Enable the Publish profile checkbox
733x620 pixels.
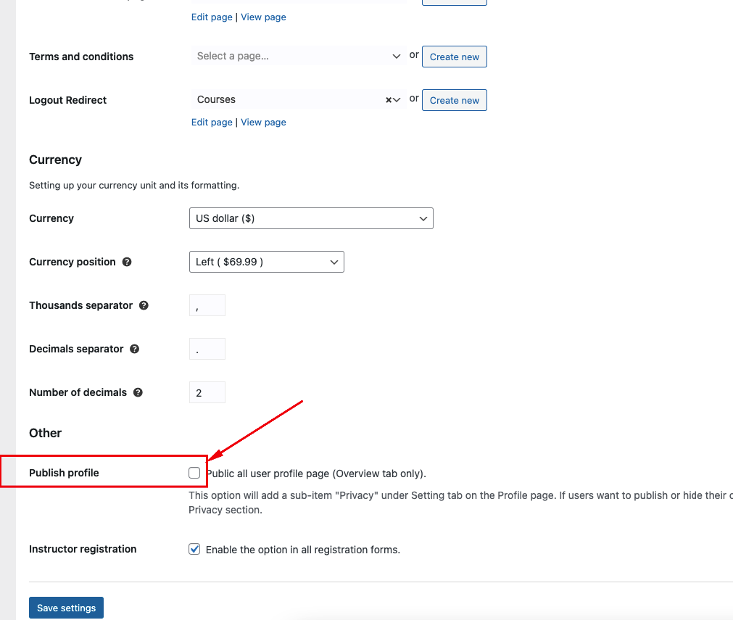click(194, 473)
